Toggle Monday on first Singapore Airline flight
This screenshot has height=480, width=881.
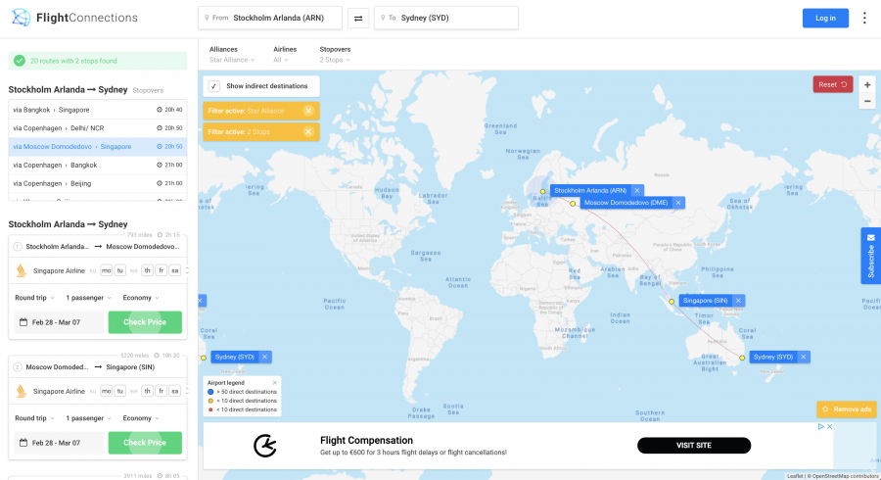pyautogui.click(x=107, y=270)
